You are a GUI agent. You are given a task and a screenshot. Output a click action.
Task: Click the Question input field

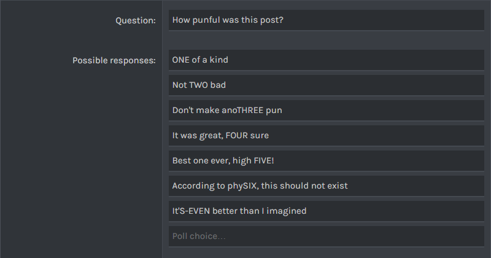click(327, 20)
